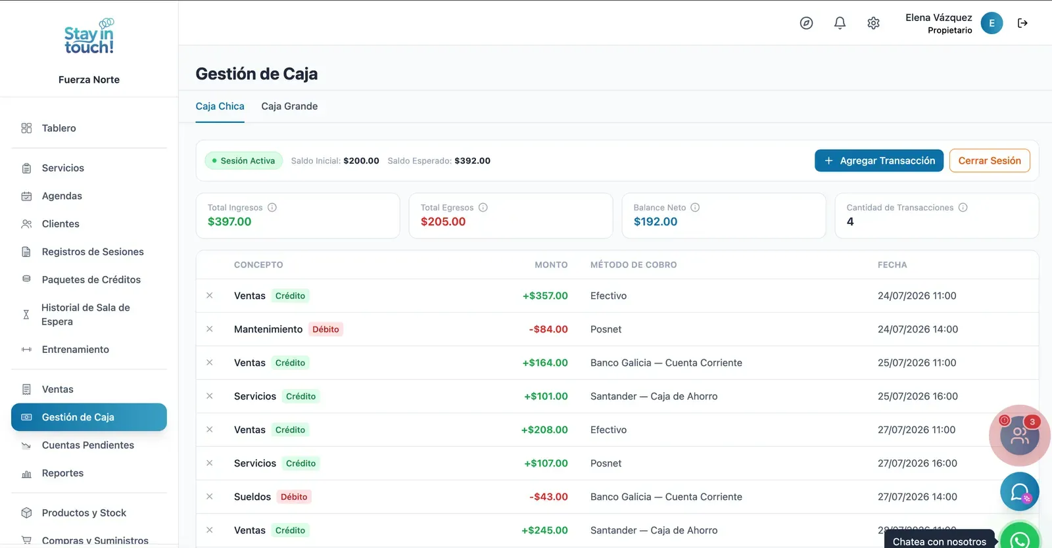Select Gestión de Caja in sidebar
Image resolution: width=1052 pixels, height=548 pixels.
89,417
